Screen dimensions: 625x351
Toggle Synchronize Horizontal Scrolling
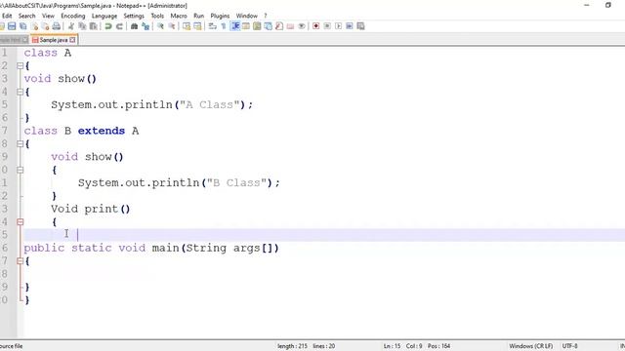tap(197, 26)
